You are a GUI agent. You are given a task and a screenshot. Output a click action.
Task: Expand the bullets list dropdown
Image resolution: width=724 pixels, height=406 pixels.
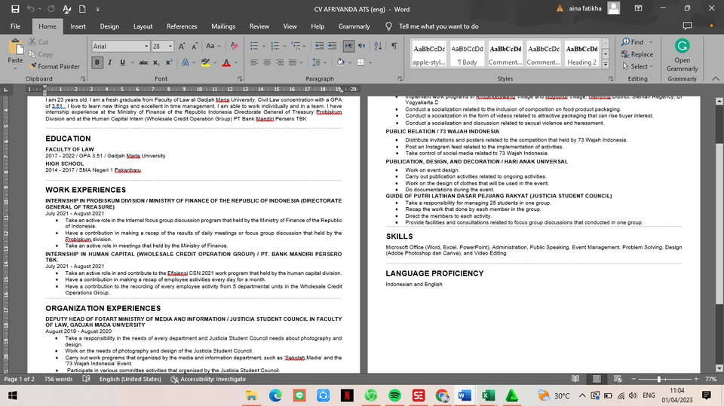pyautogui.click(x=264, y=46)
